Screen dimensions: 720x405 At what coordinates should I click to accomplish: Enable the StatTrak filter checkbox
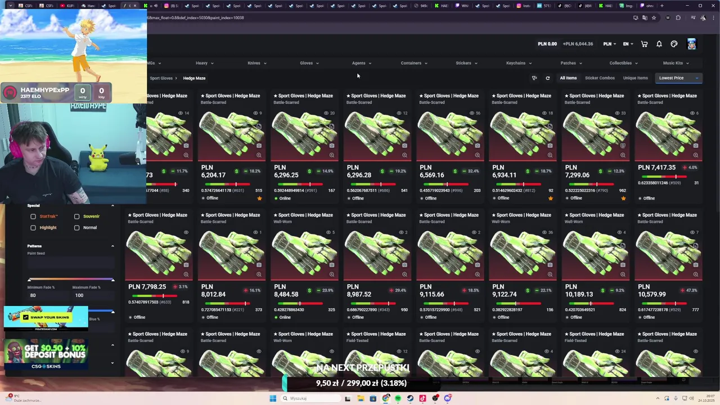[x=33, y=217]
